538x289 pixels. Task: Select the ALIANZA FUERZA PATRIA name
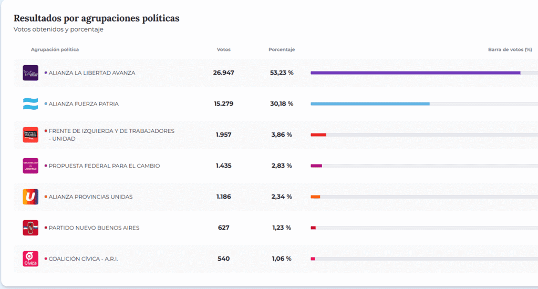84,104
